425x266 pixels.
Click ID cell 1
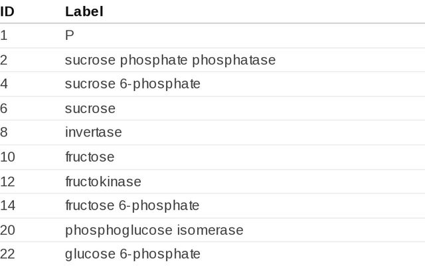4,36
